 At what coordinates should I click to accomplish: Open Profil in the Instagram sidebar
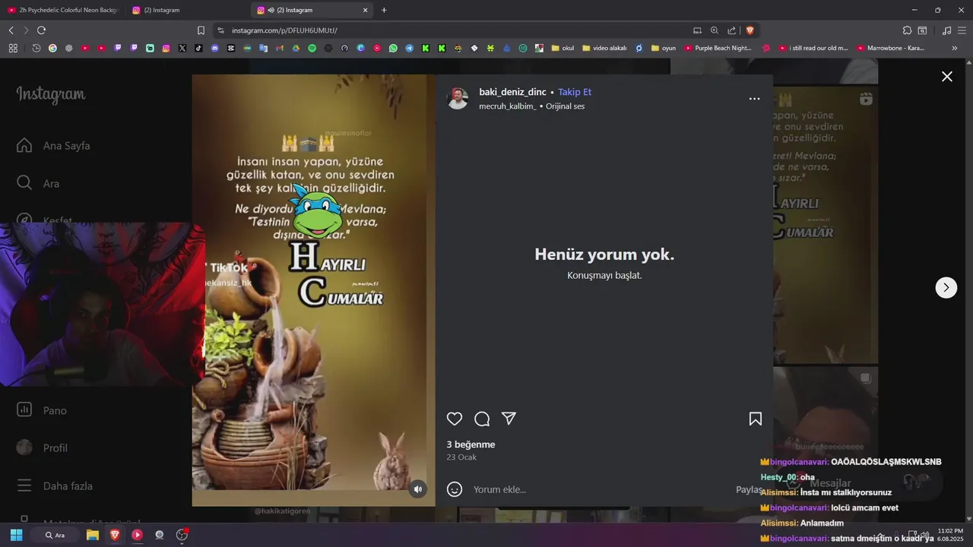(x=43, y=447)
